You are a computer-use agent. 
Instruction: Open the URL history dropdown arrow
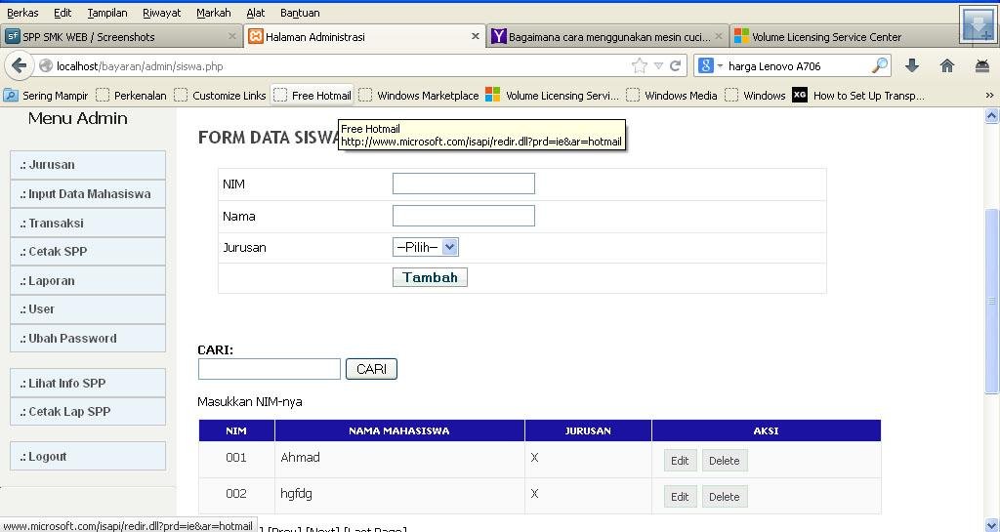point(659,65)
